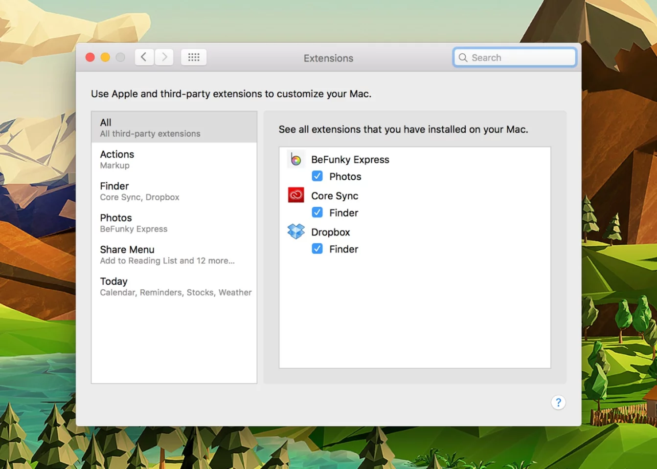Click the BeFunky Express app icon
The height and width of the screenshot is (469, 657).
tap(295, 159)
